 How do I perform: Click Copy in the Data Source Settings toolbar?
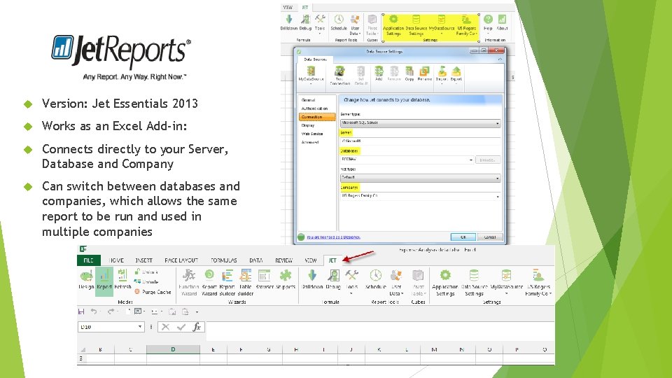click(x=409, y=73)
